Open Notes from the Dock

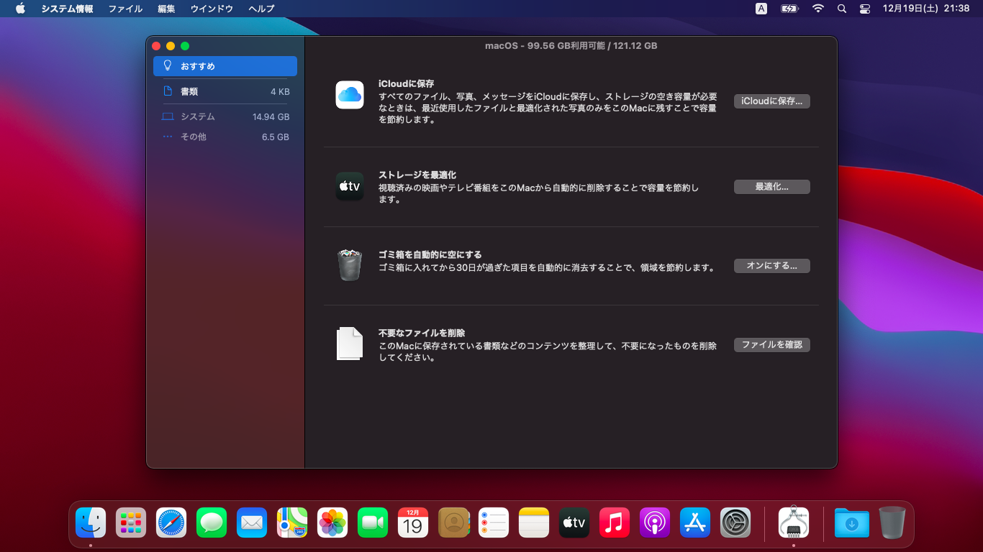[x=534, y=523]
